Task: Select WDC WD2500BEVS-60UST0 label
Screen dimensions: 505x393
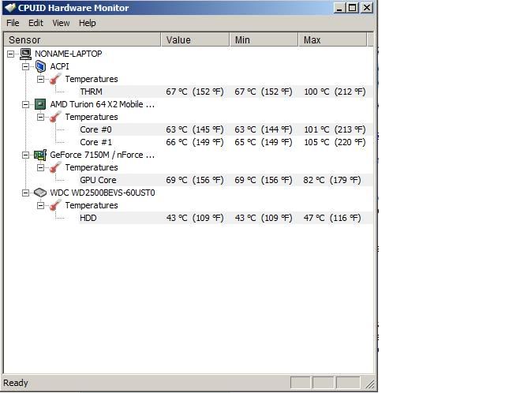Action: pyautogui.click(x=103, y=193)
